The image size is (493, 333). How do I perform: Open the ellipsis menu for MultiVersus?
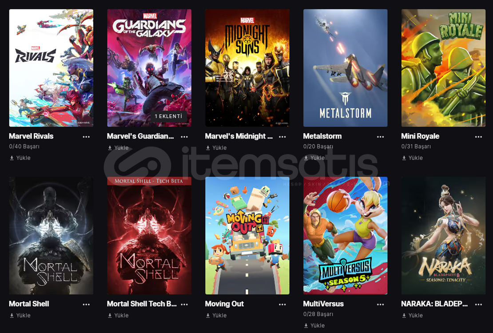(381, 305)
